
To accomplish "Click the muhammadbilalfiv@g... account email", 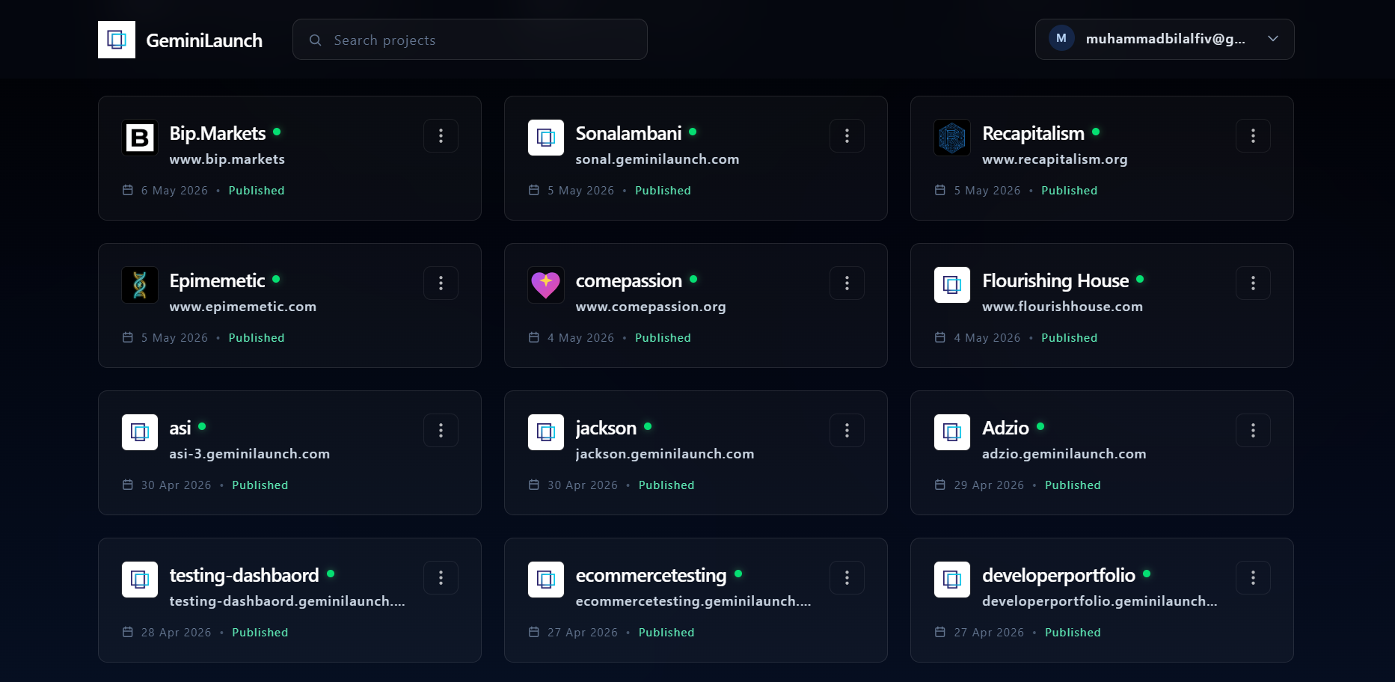I will (x=1165, y=39).
